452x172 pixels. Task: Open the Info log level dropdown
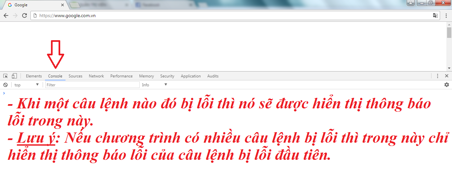tap(154, 85)
